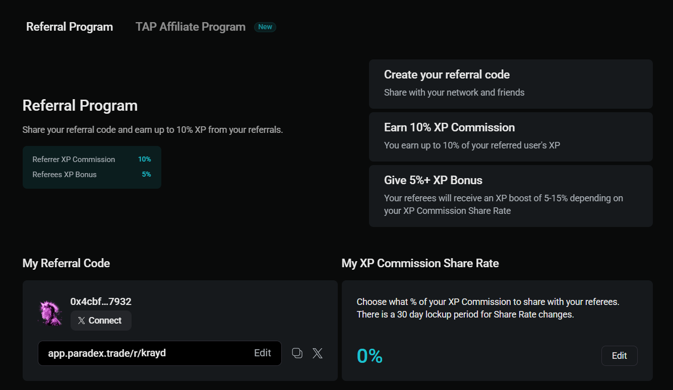The image size is (673, 390).
Task: Click the My XP Commission Share Rate heading
Action: [x=420, y=263]
